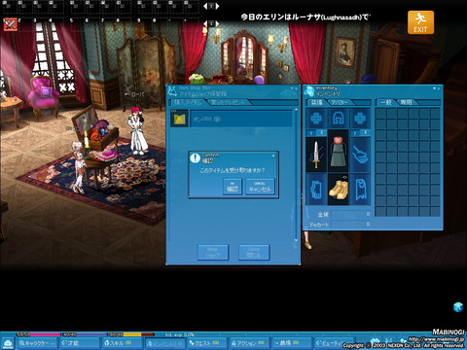The image size is (467, 350).
Task: Switch to 購入アイテム tab in shop box
Action: pos(188,102)
